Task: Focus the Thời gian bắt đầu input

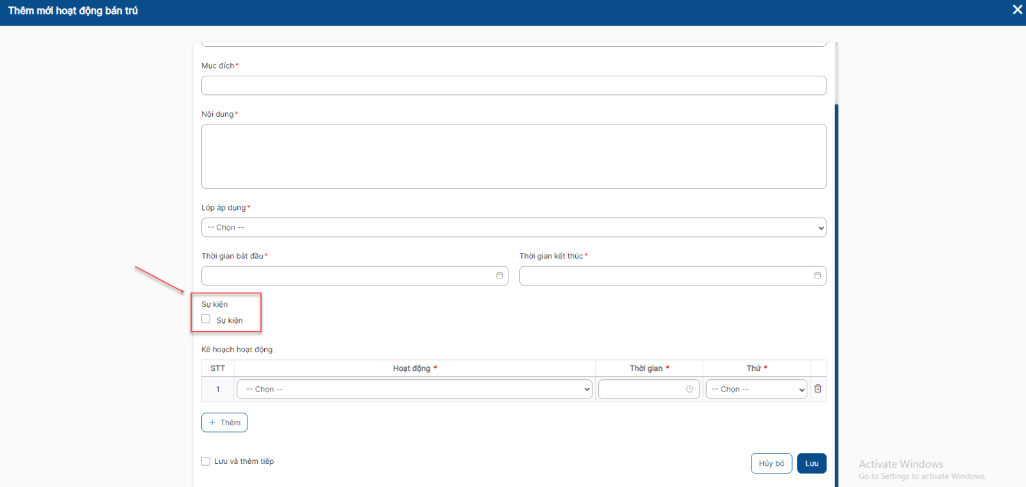Action: pyautogui.click(x=346, y=276)
